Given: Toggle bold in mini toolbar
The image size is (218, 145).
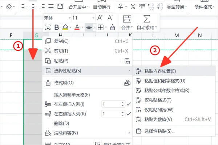Looking at the screenshot, I should pyautogui.click(x=57, y=27).
